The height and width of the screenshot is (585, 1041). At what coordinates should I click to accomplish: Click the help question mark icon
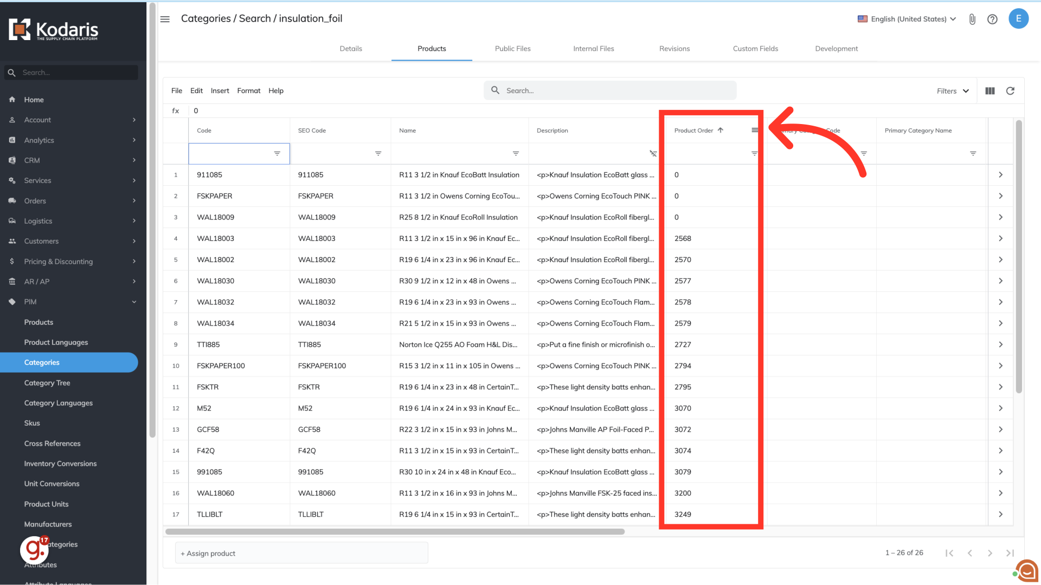(992, 19)
